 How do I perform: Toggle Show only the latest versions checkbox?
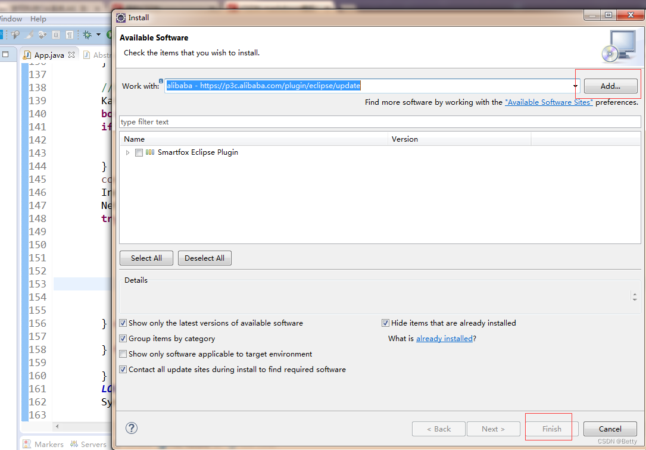pos(123,323)
